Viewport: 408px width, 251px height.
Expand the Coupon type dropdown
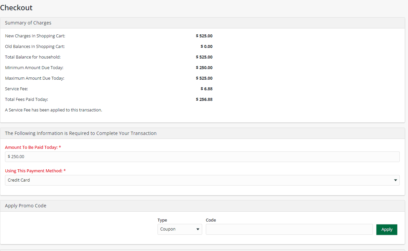point(180,229)
